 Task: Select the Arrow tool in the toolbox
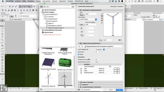coord(2,20)
